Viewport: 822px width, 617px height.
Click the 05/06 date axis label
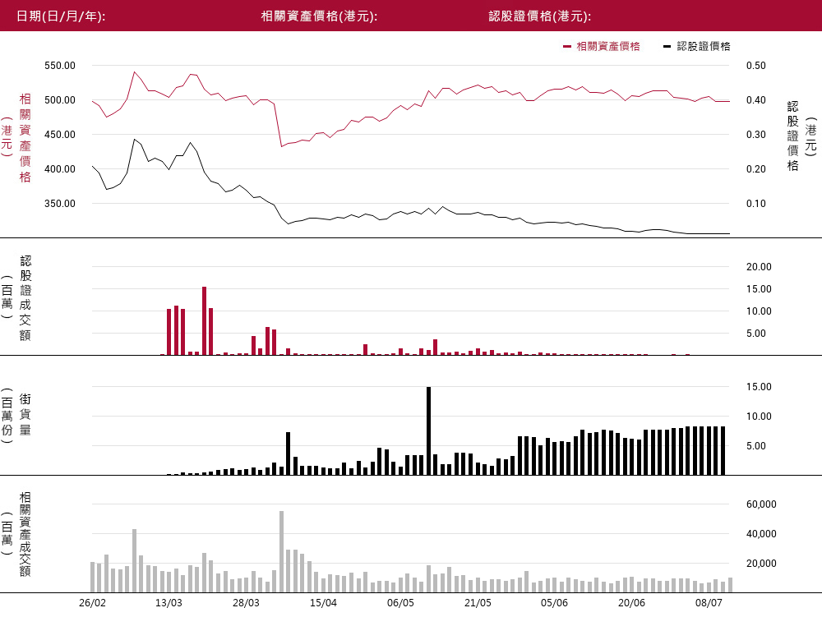click(x=554, y=603)
